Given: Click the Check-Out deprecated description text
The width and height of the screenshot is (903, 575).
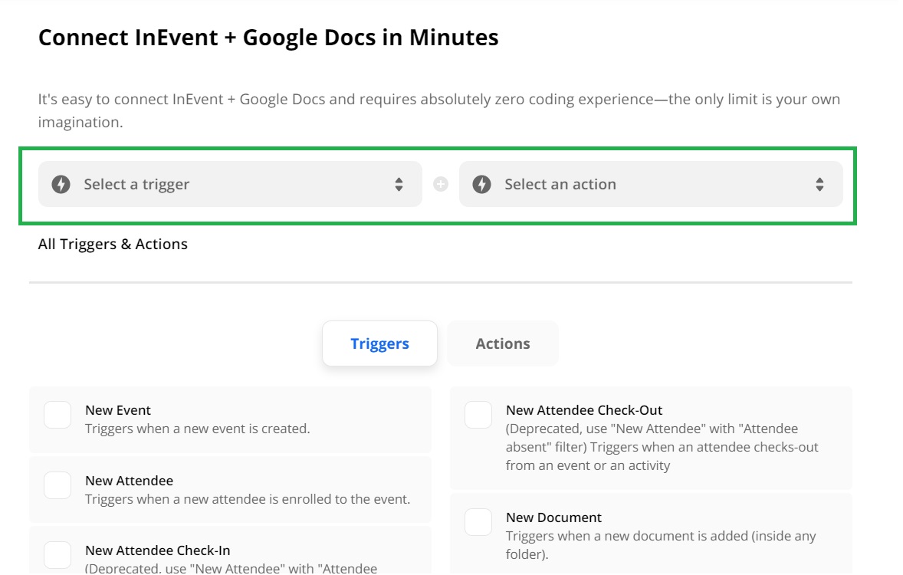Looking at the screenshot, I should (662, 447).
